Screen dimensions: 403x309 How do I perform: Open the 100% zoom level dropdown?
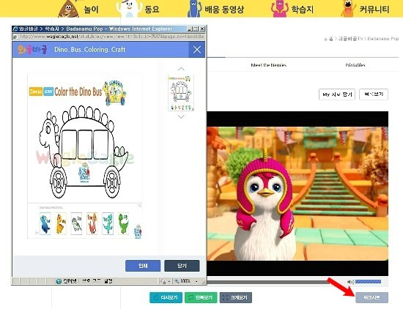point(186,281)
